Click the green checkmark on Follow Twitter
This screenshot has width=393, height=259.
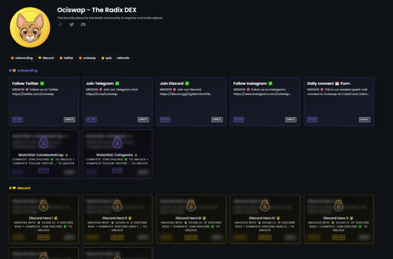point(42,83)
